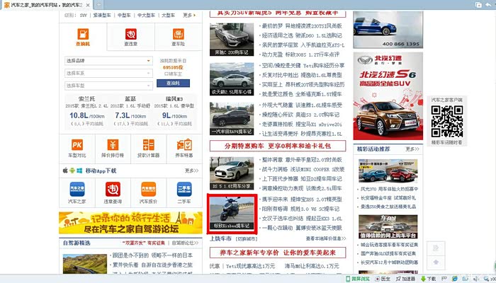Image resolution: width=496 pixels, height=283 pixels.
Task: Open 养车之家新年专享价 banner link
Action: 278,253
